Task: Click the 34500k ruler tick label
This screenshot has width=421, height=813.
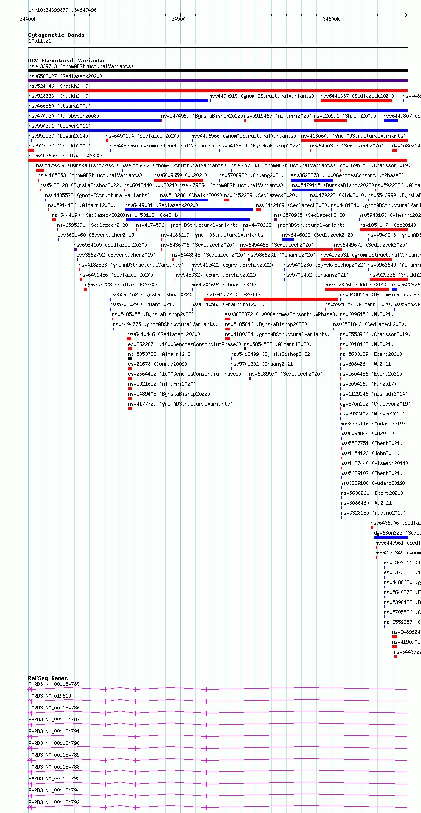Action: point(180,19)
